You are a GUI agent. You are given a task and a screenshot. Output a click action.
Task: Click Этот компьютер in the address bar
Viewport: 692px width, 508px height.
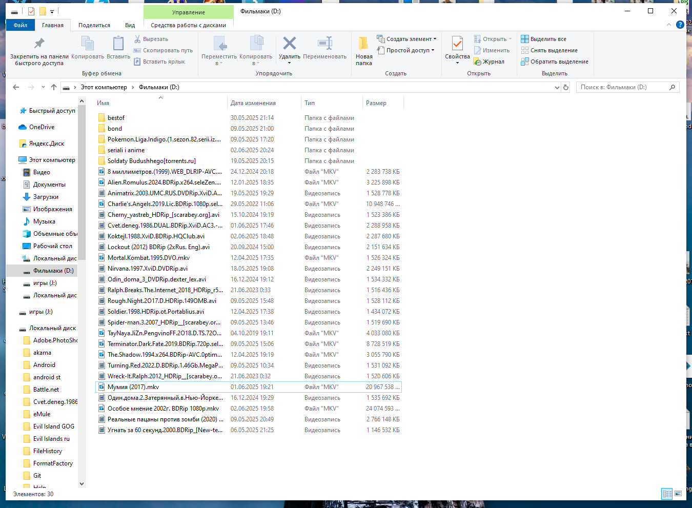104,87
